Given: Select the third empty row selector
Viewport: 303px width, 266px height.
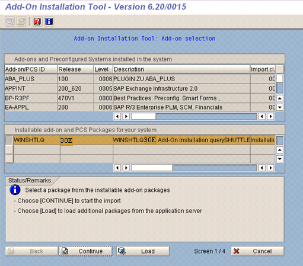Looking at the screenshot, I should pyautogui.click(x=9, y=159).
